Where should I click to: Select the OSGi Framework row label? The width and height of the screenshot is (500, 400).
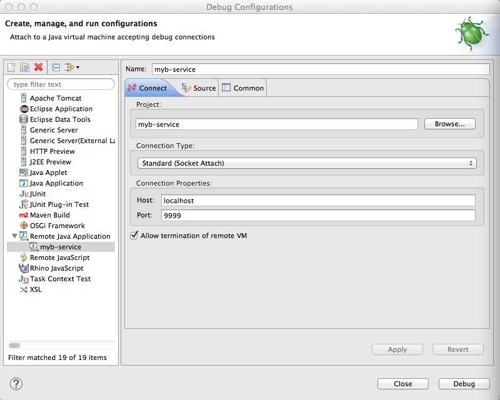pyautogui.click(x=57, y=226)
